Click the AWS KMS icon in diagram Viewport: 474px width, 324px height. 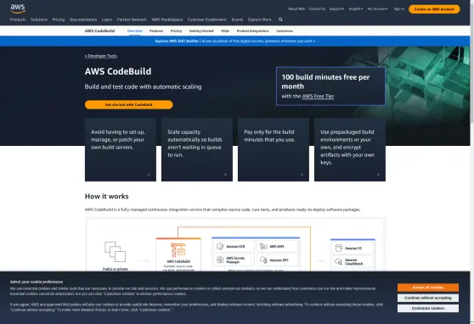(x=263, y=247)
